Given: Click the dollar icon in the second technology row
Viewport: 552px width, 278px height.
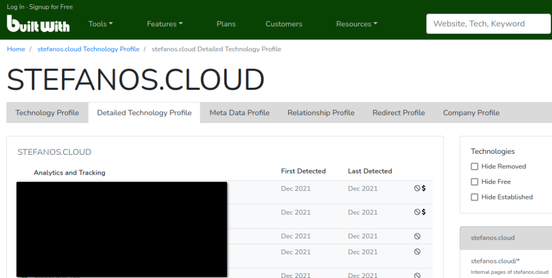Looking at the screenshot, I should (424, 212).
